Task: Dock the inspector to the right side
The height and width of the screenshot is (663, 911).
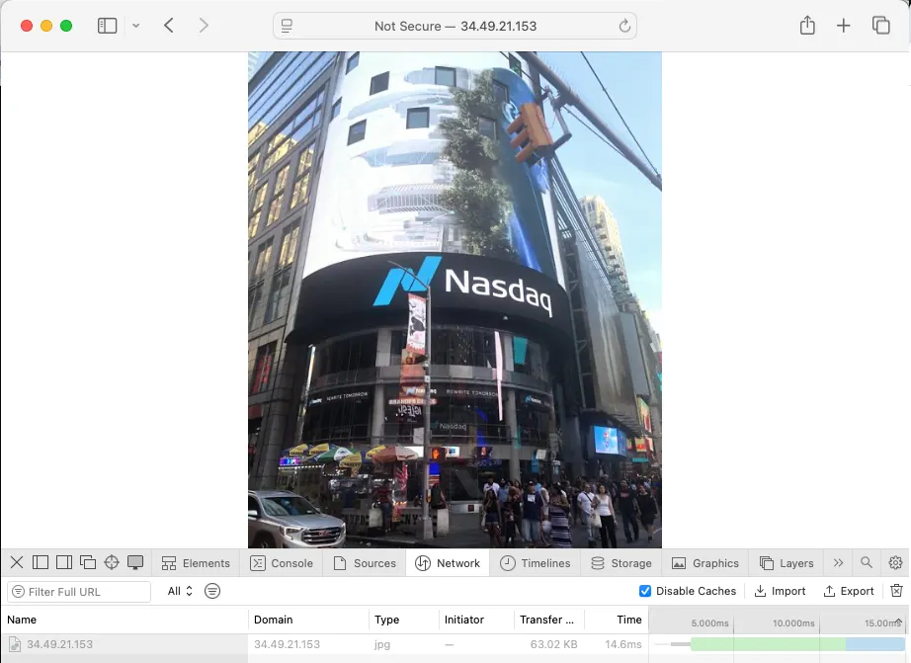Action: click(x=64, y=562)
